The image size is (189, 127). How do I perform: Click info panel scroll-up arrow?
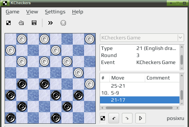pos(182,47)
